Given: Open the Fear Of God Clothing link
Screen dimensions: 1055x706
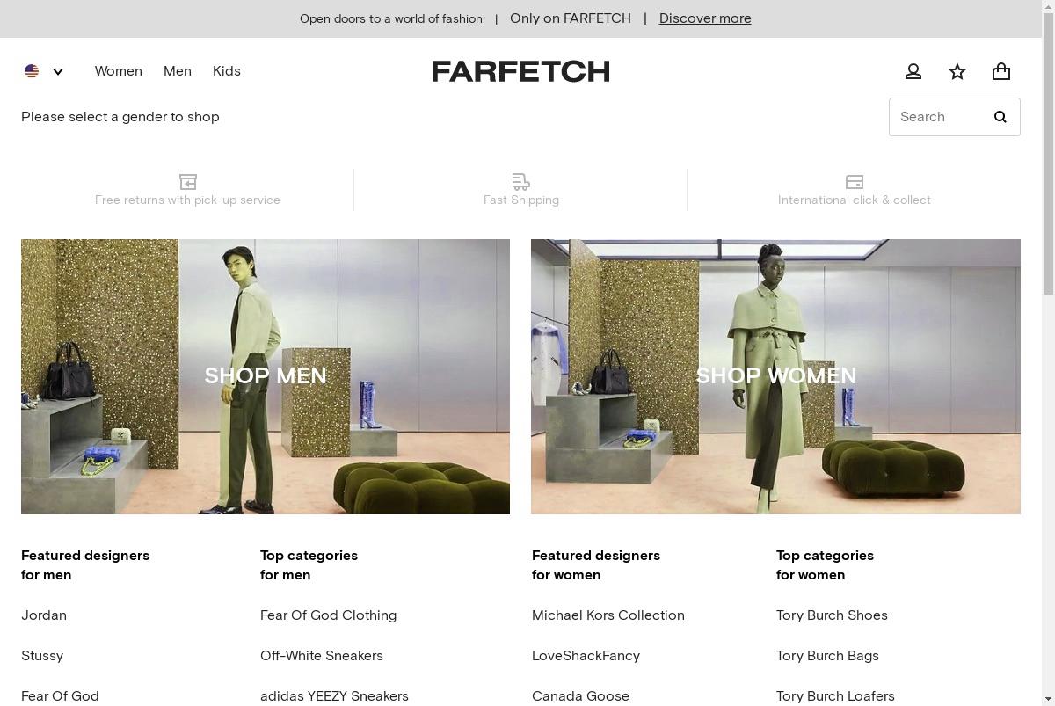Looking at the screenshot, I should pyautogui.click(x=328, y=615).
